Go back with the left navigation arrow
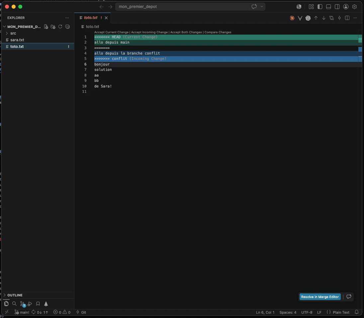 pos(101,7)
